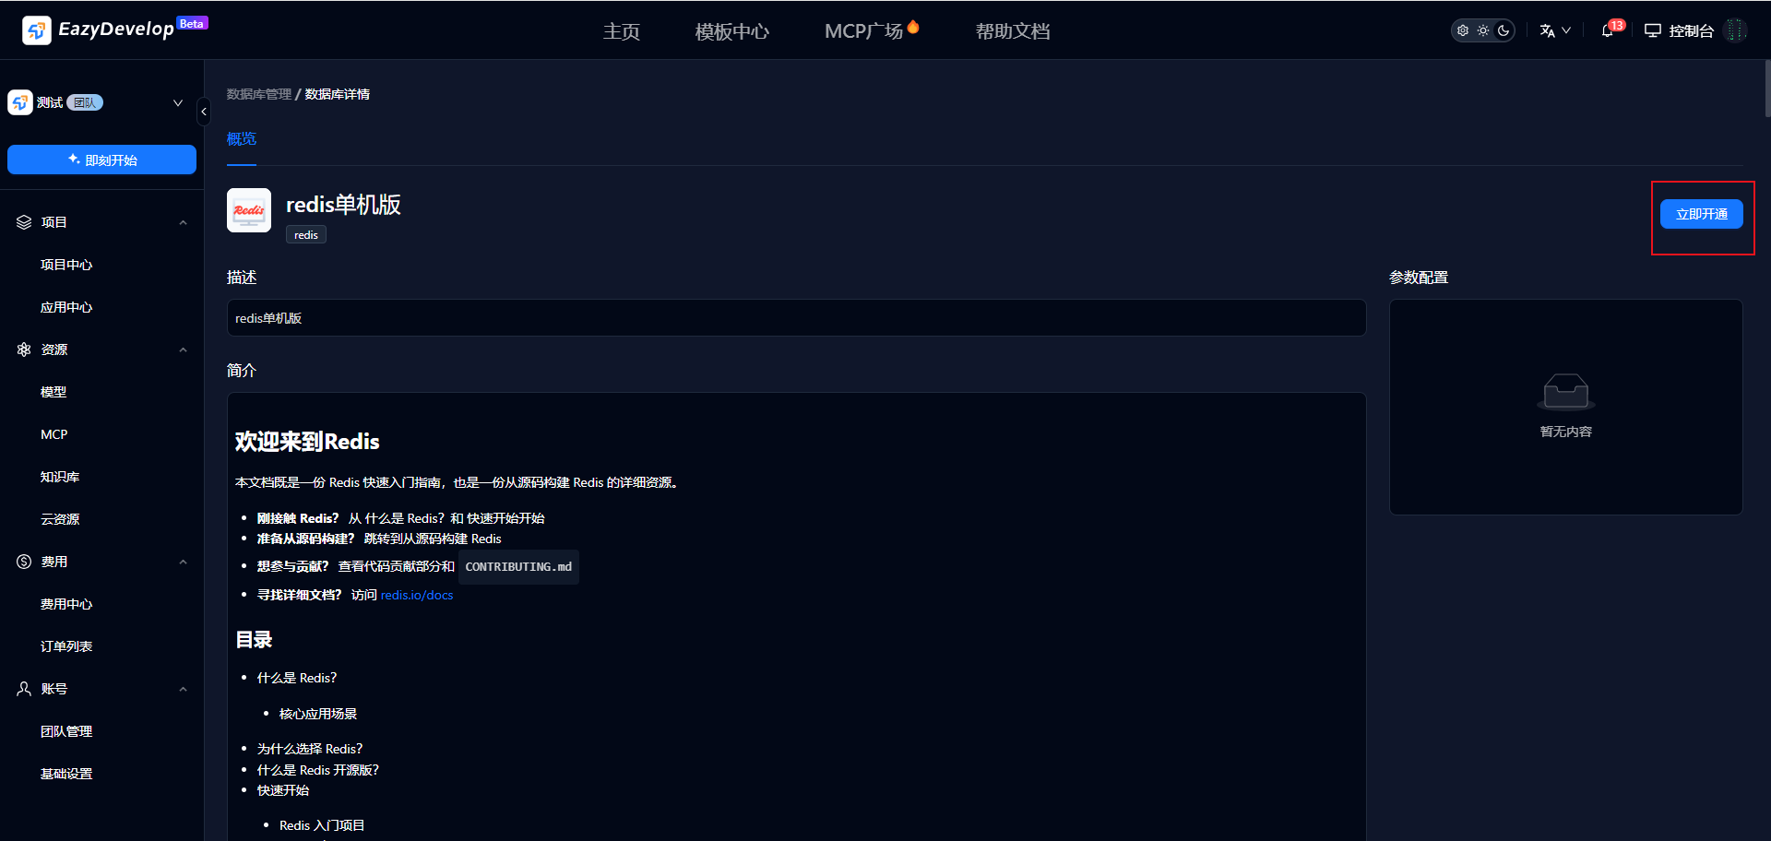
Task: Open MCP广场 in top navigation
Action: 863,31
